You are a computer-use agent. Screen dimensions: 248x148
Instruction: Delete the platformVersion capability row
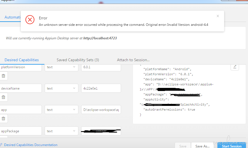click(3, 76)
